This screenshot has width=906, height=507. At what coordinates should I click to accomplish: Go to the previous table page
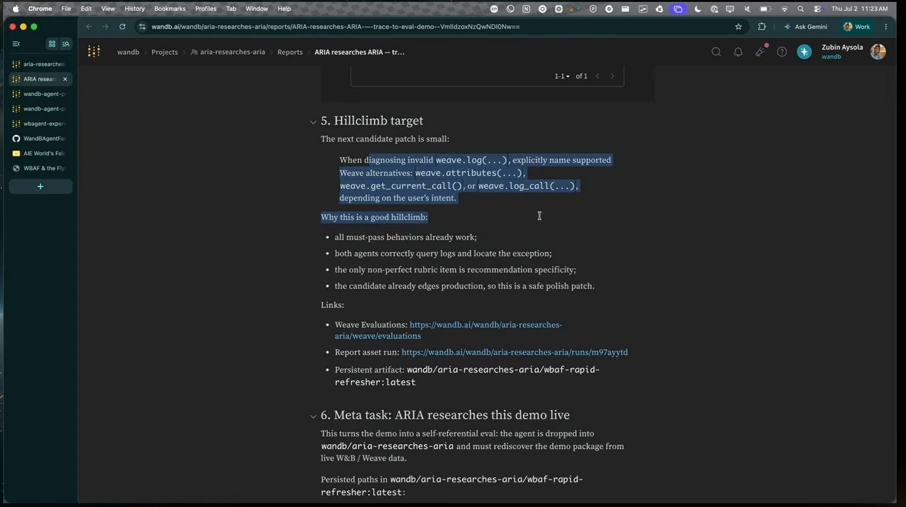[598, 76]
